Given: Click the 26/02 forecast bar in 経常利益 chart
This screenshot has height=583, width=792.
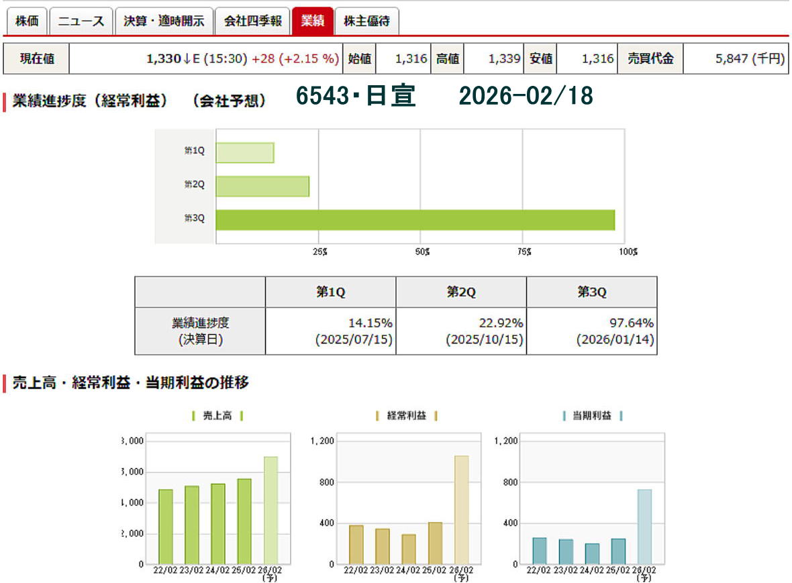Looking at the screenshot, I should coord(461,510).
